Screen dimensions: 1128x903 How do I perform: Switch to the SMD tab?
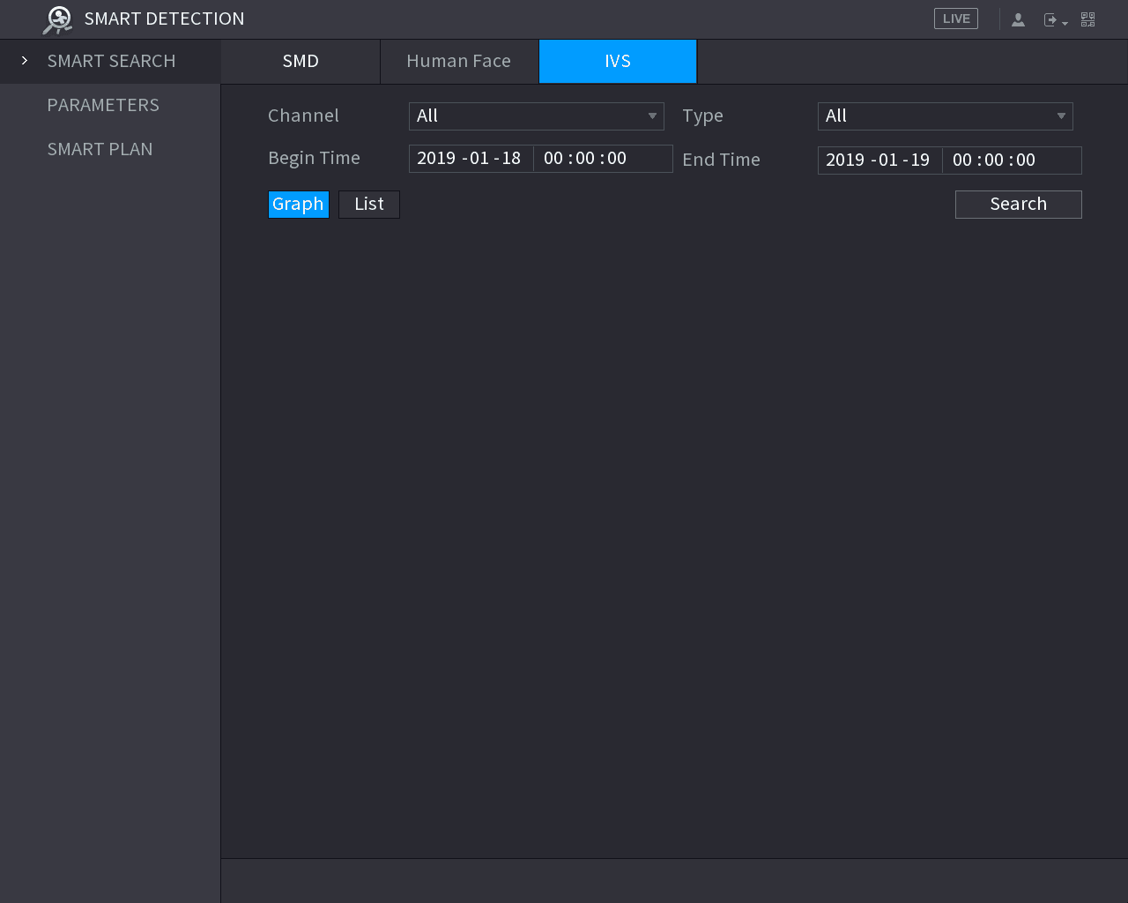(x=301, y=61)
